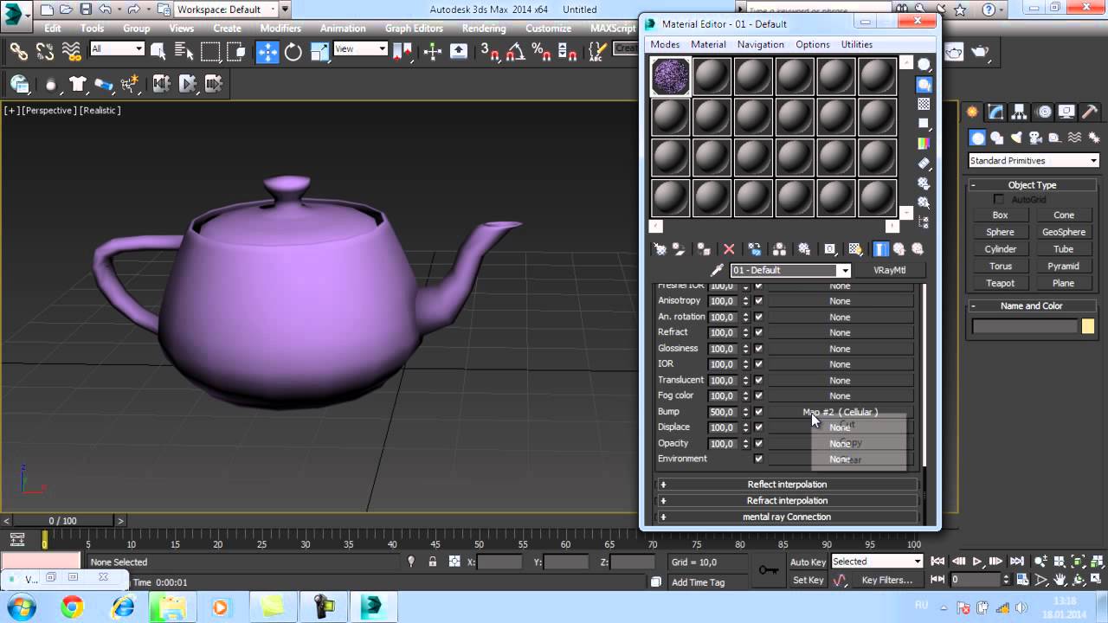Image resolution: width=1108 pixels, height=623 pixels.
Task: Open the Rendering menu
Action: point(484,28)
